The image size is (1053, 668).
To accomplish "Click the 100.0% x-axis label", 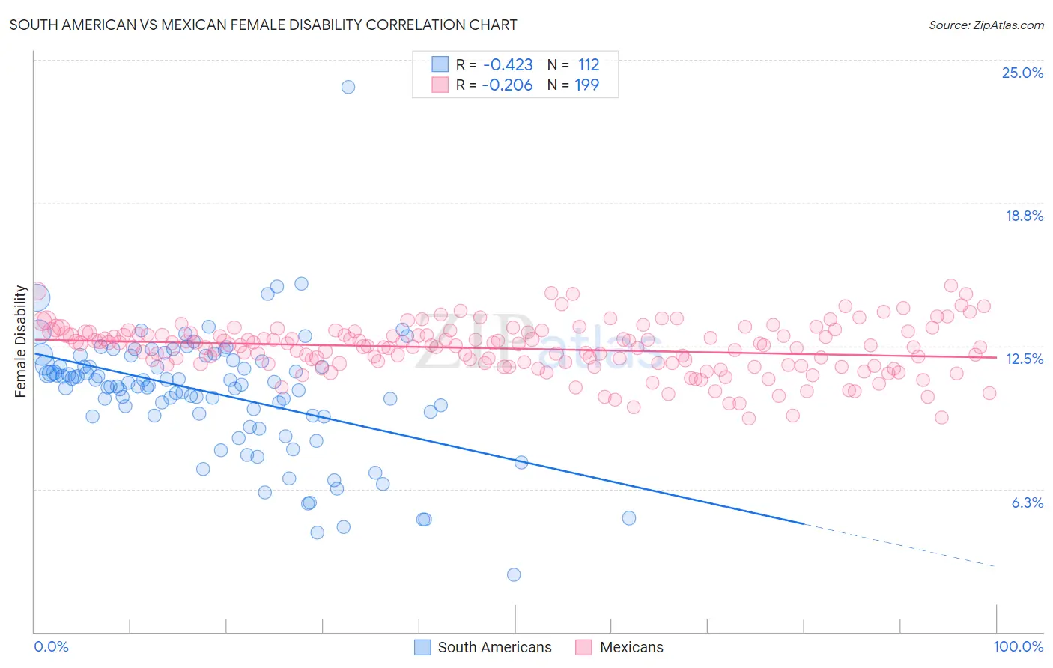I will pyautogui.click(x=1019, y=646).
